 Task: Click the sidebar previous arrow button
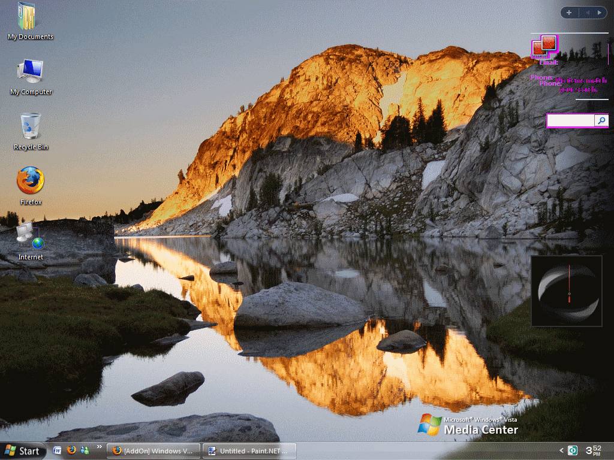(x=587, y=13)
